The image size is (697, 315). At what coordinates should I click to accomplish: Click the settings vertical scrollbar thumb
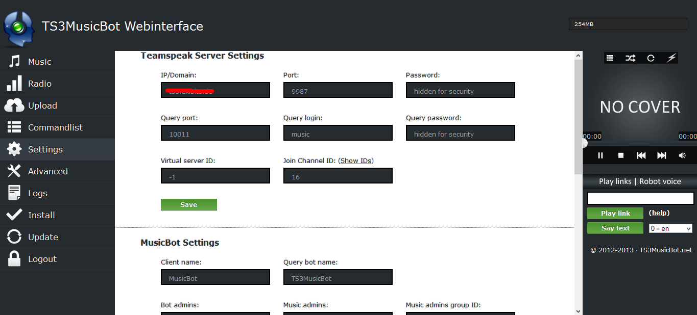[x=578, y=117]
